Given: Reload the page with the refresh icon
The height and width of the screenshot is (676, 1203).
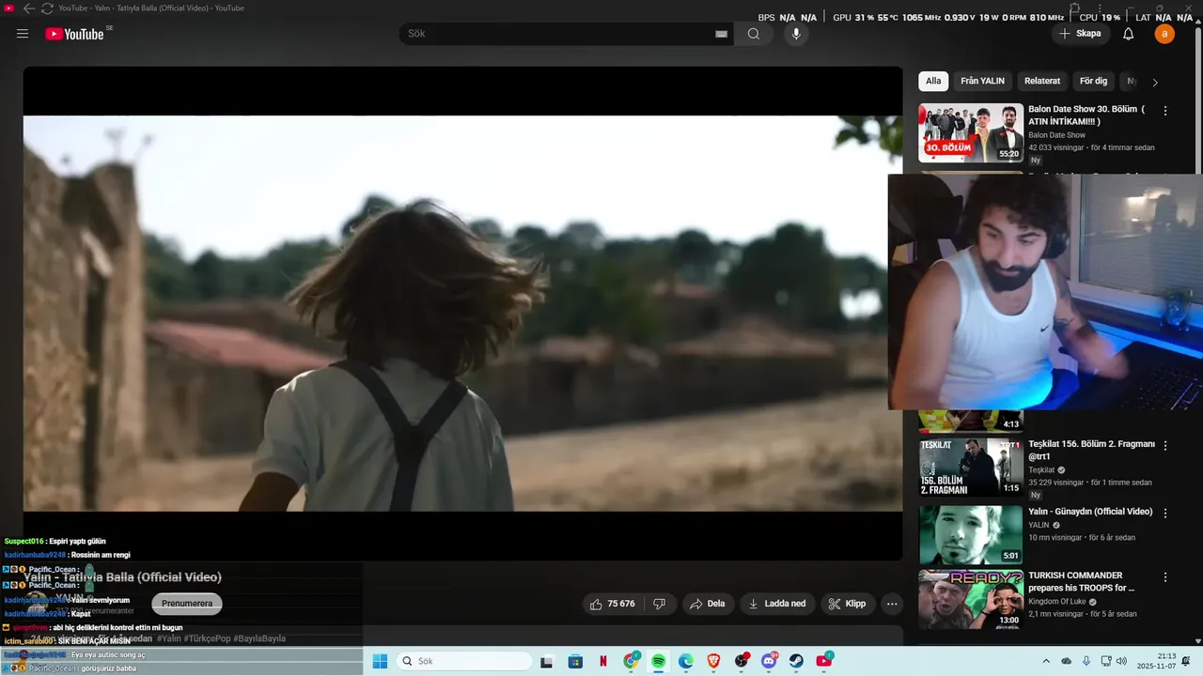Looking at the screenshot, I should click(47, 8).
